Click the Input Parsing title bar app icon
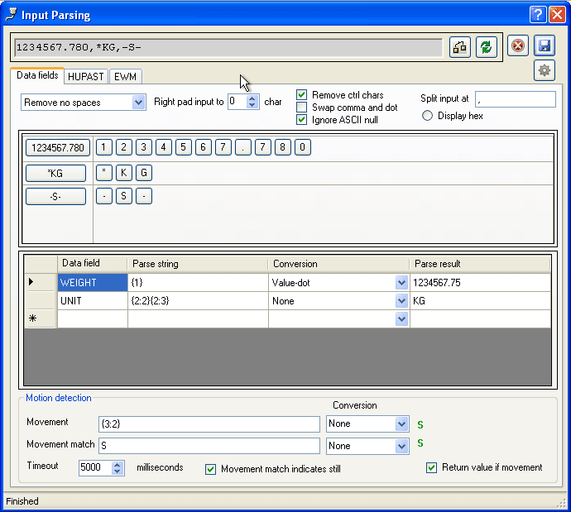Screen dimensions: 571x512 [11, 15]
